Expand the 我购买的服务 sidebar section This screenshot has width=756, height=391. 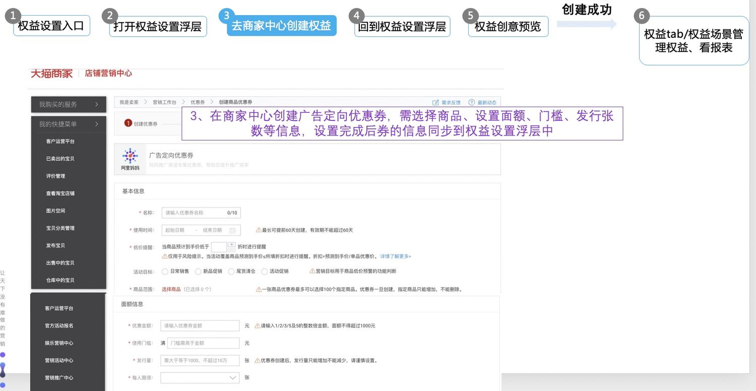pos(68,104)
